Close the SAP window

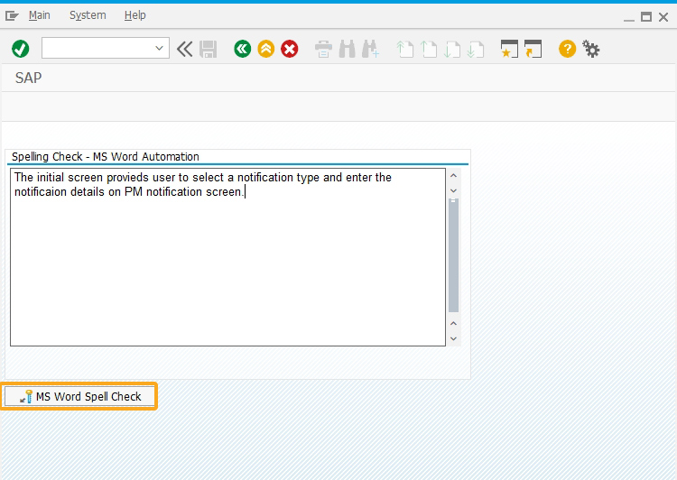click(x=663, y=17)
